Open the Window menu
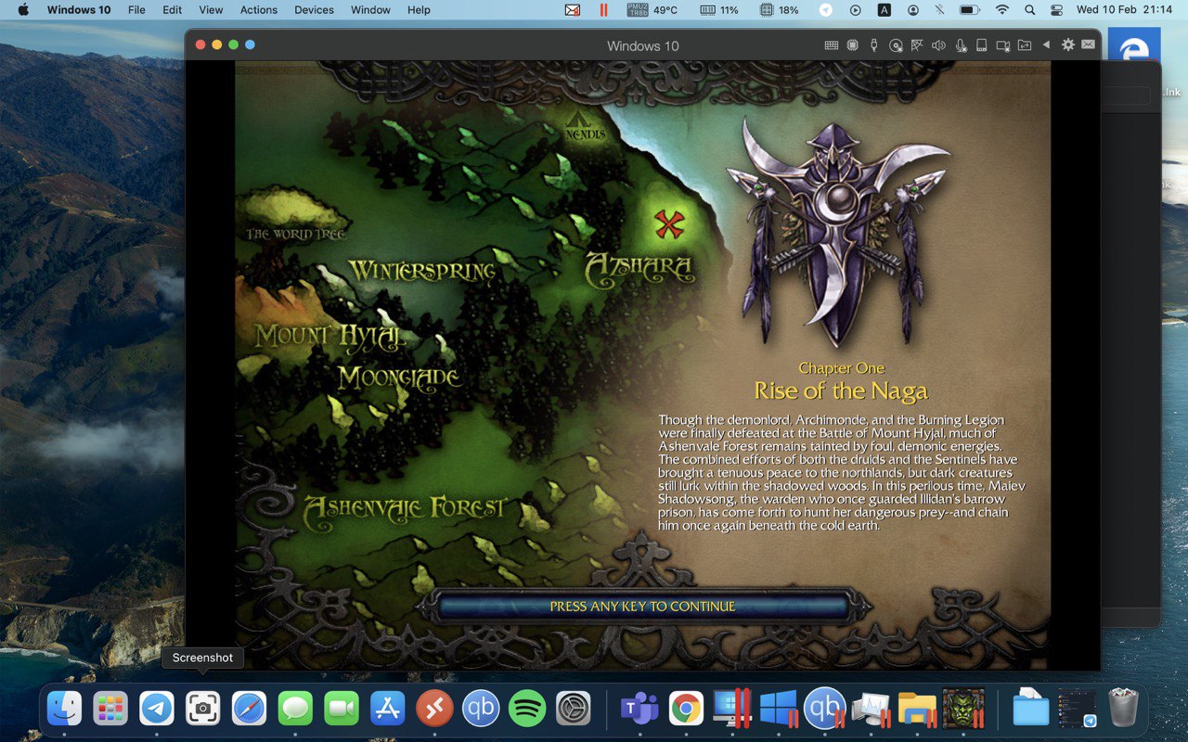Screen dimensions: 1188x742 370,10
